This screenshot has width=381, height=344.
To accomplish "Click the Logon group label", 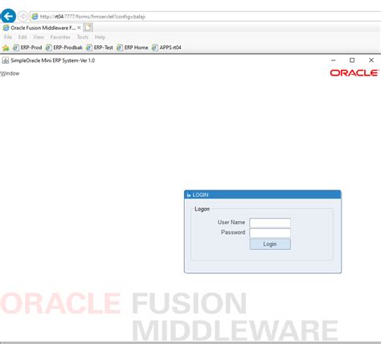I will click(202, 209).
